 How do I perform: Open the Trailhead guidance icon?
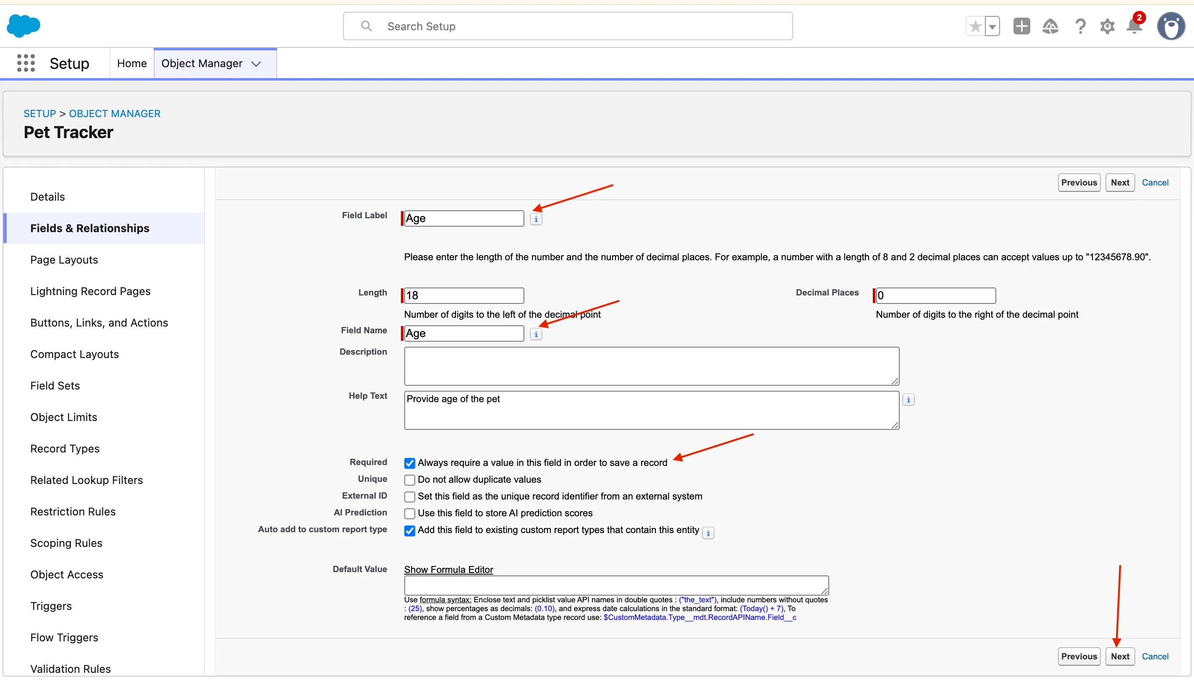(1050, 26)
